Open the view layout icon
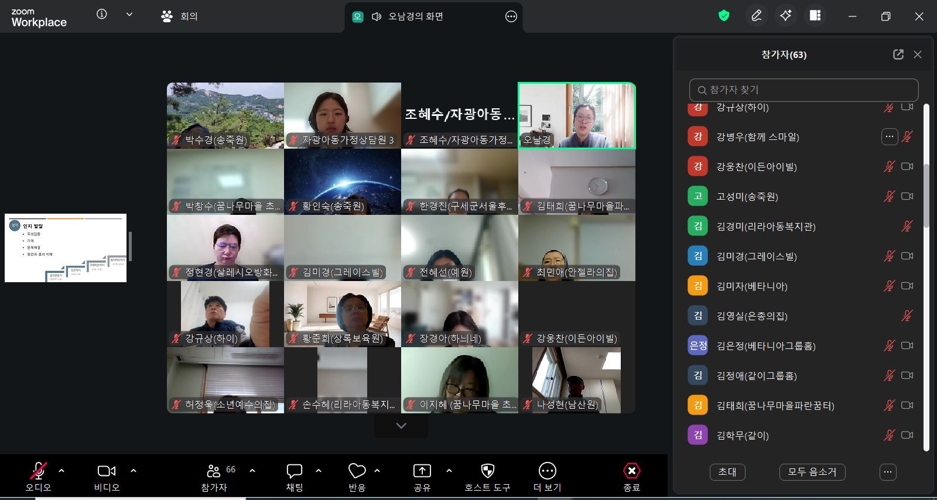 [x=815, y=16]
